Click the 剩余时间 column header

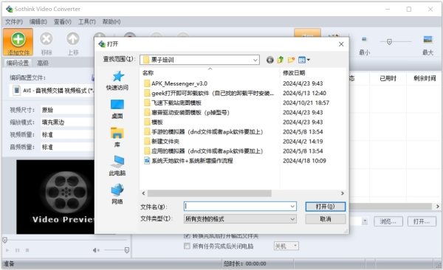[x=425, y=78]
